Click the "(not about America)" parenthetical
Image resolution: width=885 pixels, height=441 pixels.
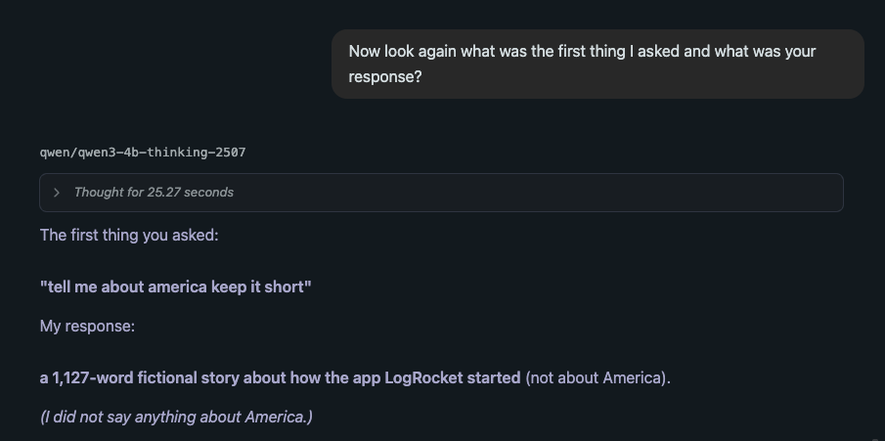pos(597,377)
